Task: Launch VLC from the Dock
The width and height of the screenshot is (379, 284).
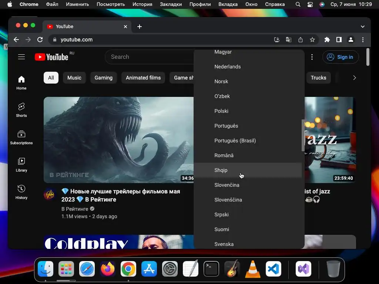Action: pos(252,269)
